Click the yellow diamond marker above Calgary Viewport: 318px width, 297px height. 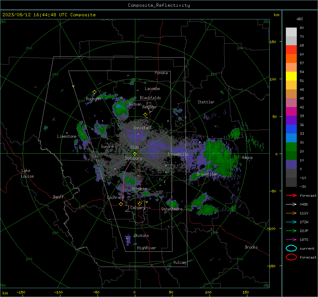click(140, 203)
